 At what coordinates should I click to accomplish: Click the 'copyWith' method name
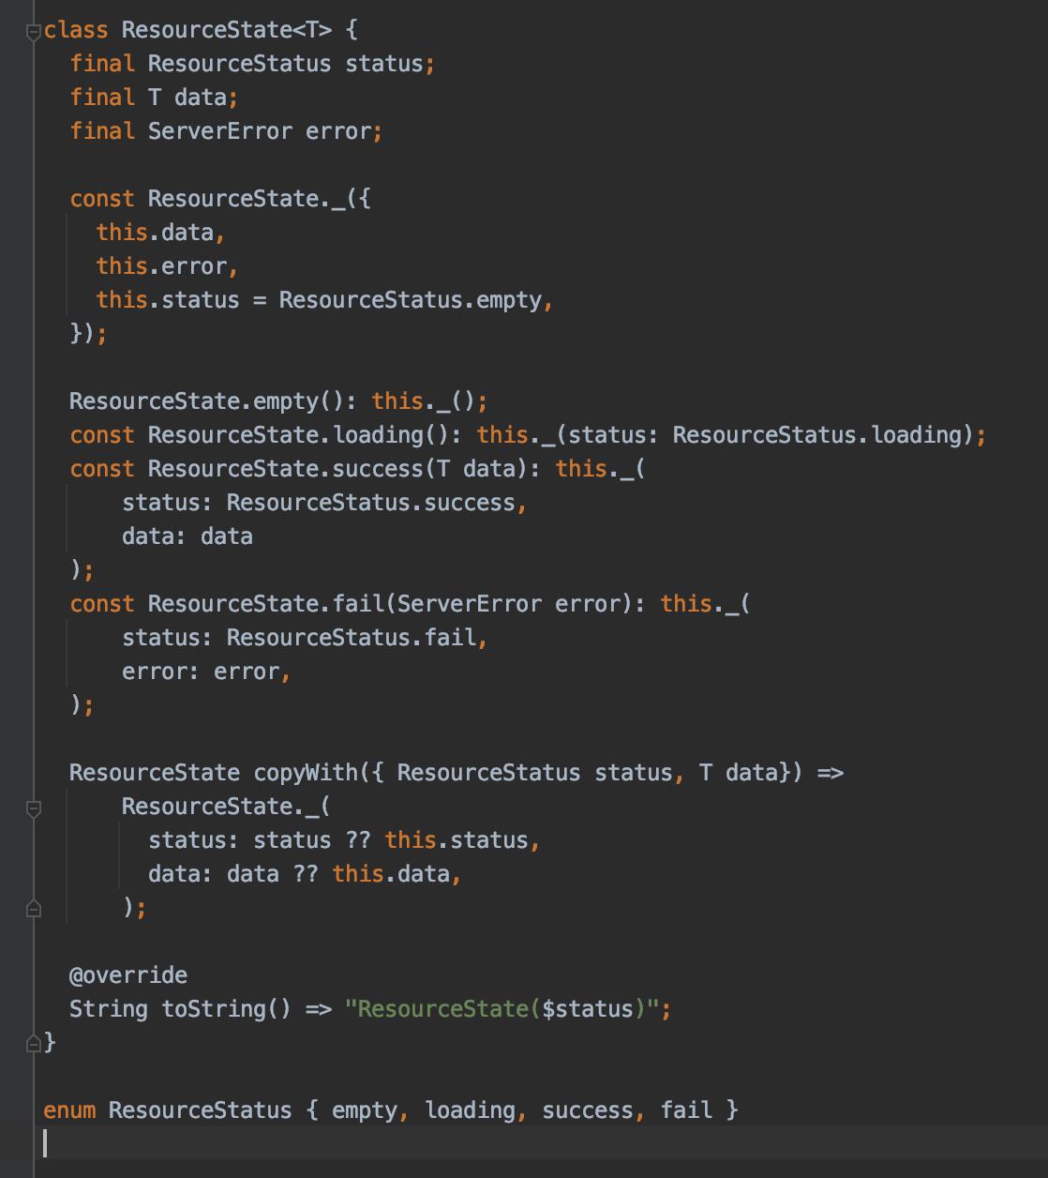[x=307, y=773]
